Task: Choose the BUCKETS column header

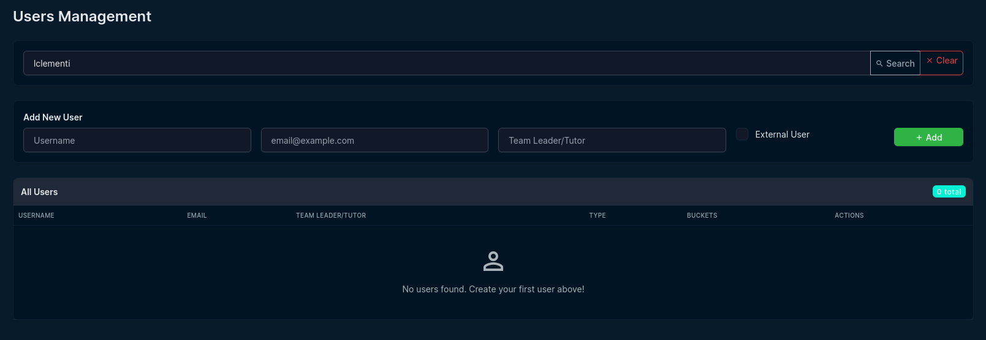Action: click(x=702, y=215)
